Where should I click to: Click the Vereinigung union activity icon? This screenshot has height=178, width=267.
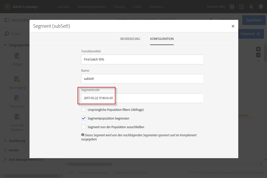click(17, 80)
